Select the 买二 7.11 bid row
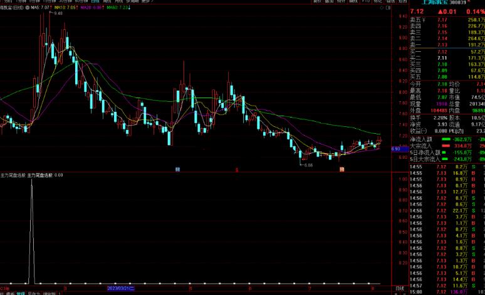 pyautogui.click(x=447, y=58)
